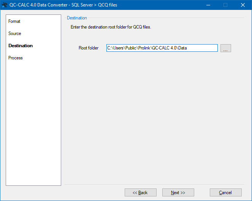Continue with the Next >> button

178,193
